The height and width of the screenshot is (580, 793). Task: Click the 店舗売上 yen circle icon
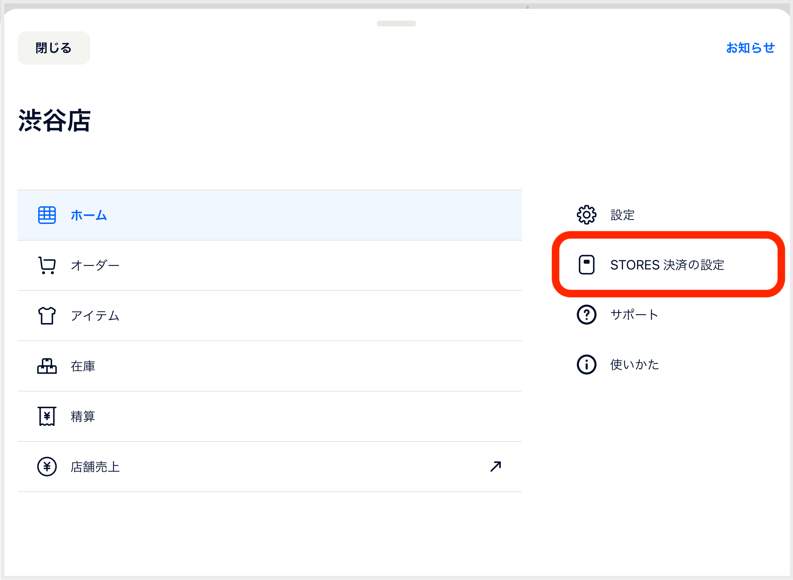pos(47,467)
